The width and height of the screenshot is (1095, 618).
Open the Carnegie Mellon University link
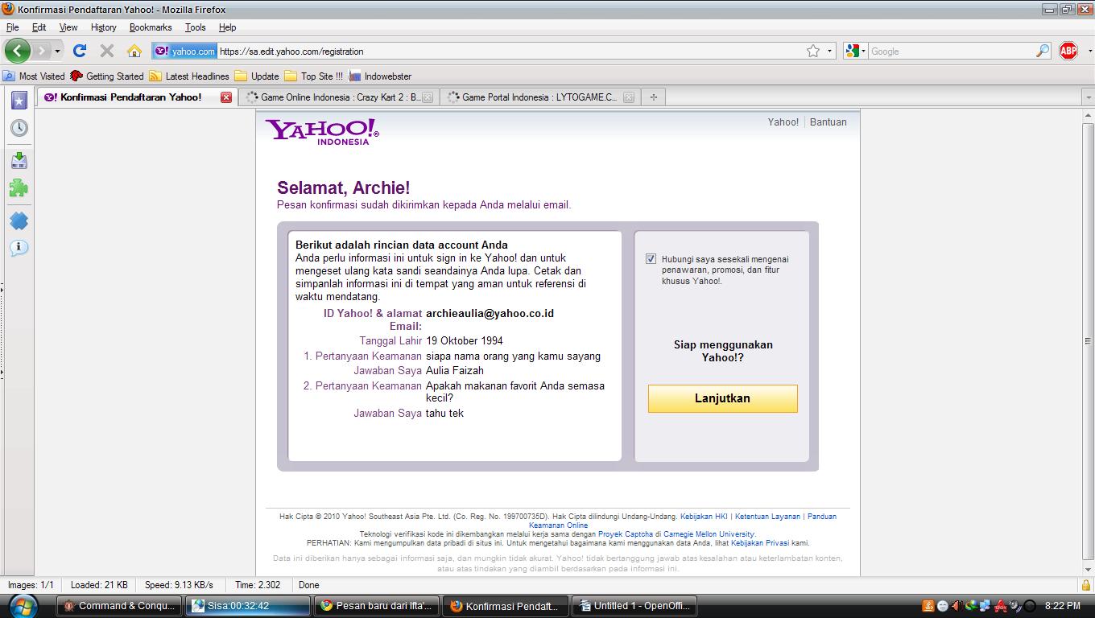pyautogui.click(x=709, y=534)
